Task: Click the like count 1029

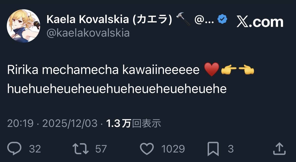Action: [173, 149]
